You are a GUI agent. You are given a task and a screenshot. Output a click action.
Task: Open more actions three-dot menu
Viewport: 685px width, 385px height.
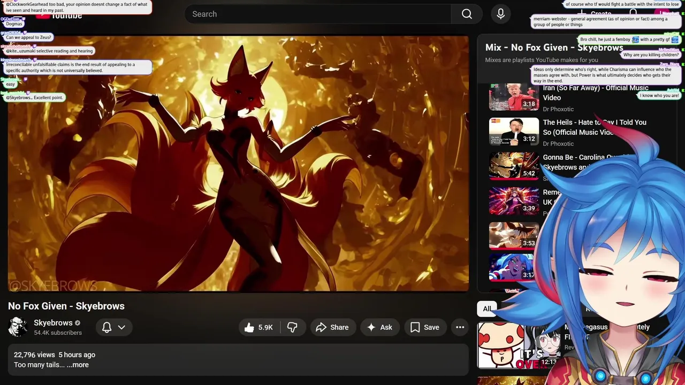click(x=460, y=327)
